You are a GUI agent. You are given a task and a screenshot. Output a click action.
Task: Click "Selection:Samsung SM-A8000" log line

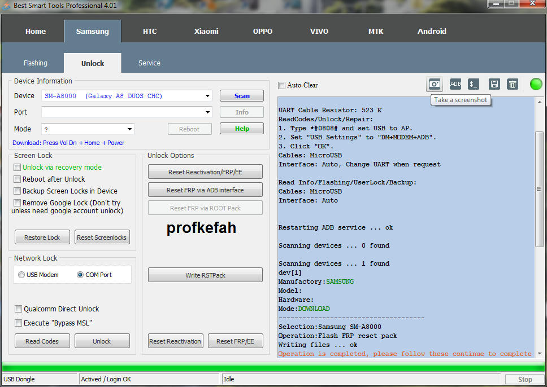pyautogui.click(x=329, y=327)
